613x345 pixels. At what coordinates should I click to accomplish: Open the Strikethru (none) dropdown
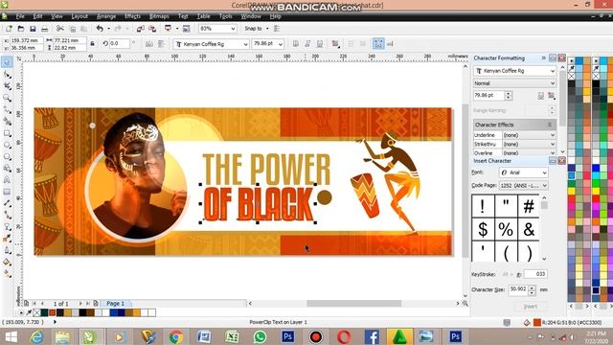(553, 145)
